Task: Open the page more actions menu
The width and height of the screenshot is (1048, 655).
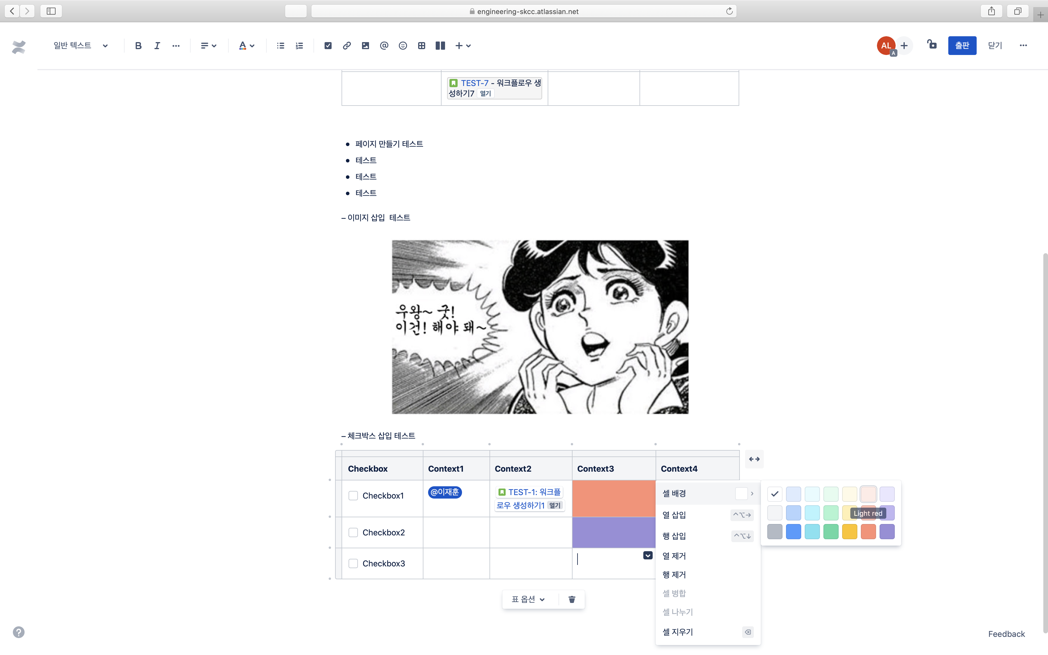Action: pos(1023,46)
